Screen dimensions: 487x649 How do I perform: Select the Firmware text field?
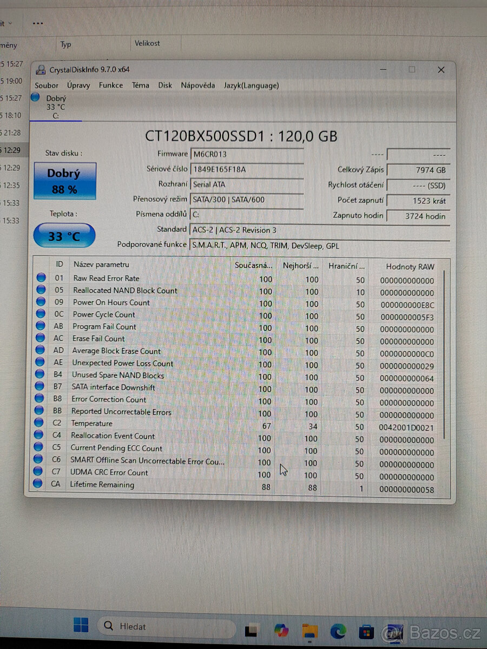point(247,154)
